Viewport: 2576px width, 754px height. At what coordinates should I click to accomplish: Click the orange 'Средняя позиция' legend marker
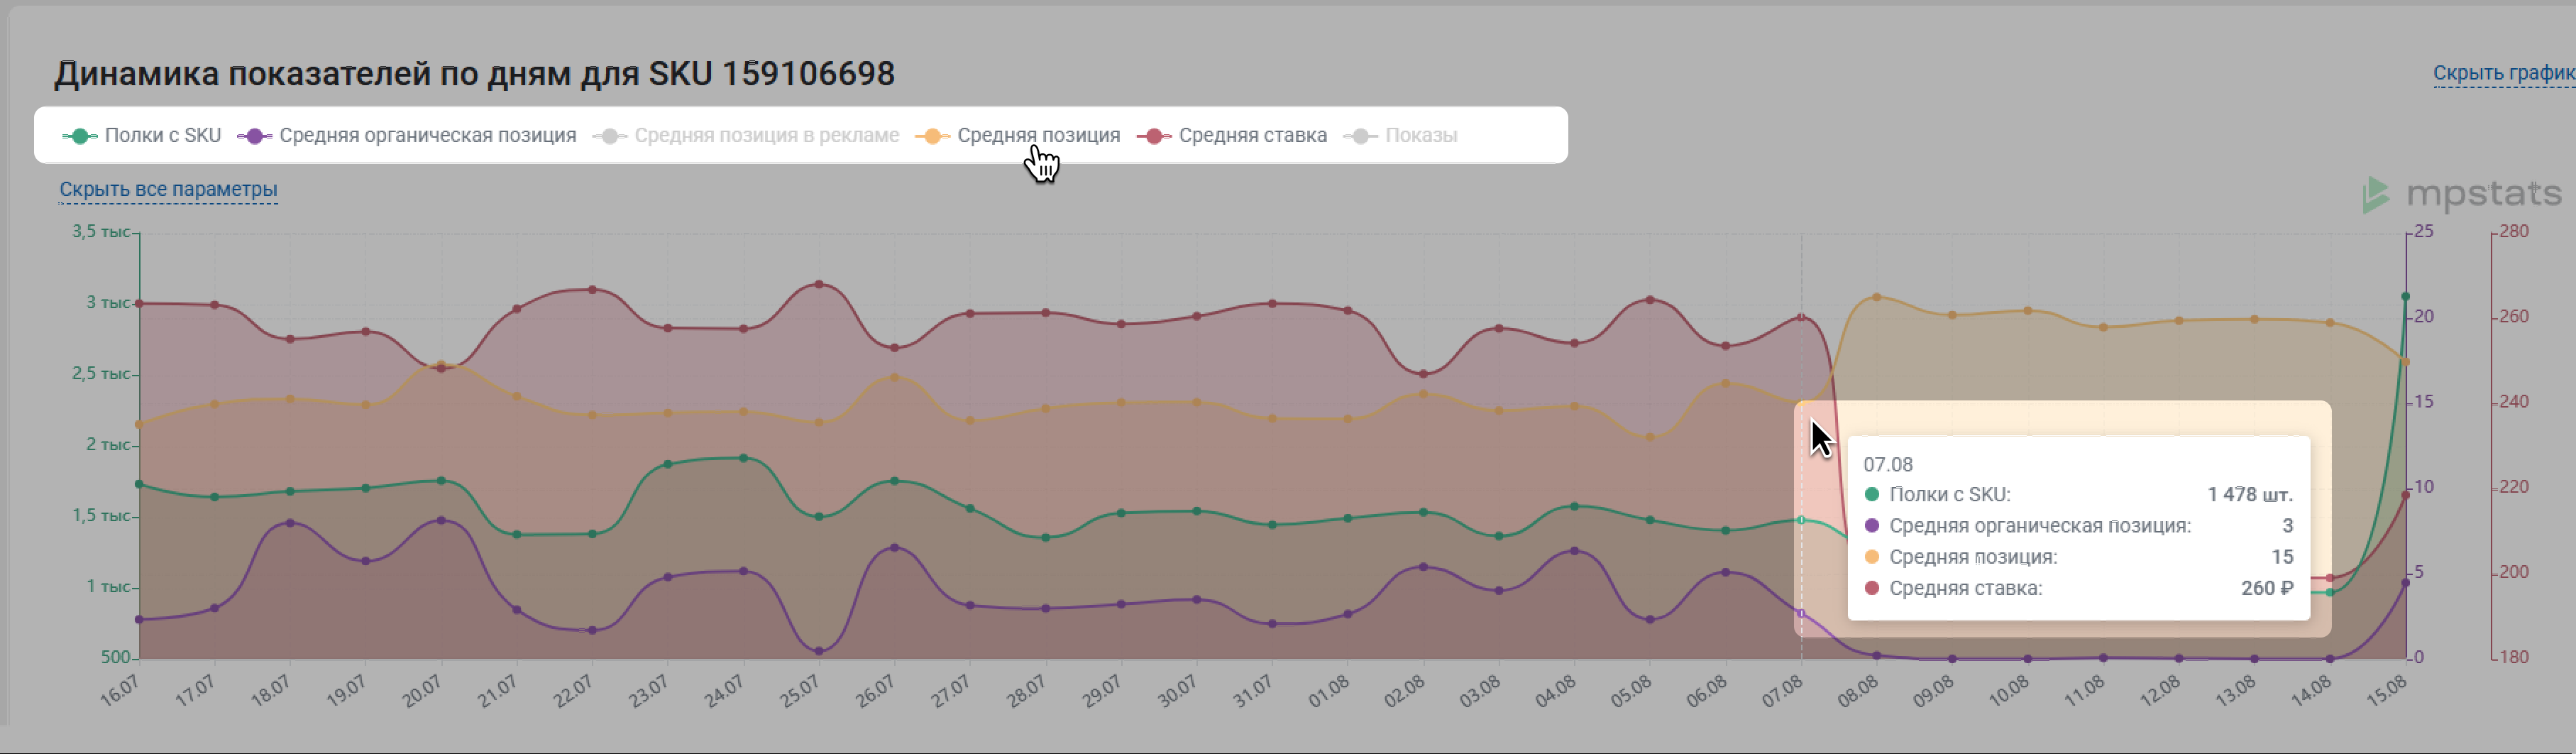click(932, 136)
